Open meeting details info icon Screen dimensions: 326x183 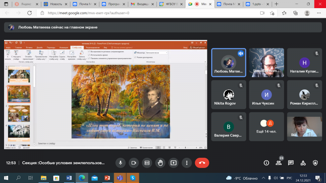click(x=267, y=163)
